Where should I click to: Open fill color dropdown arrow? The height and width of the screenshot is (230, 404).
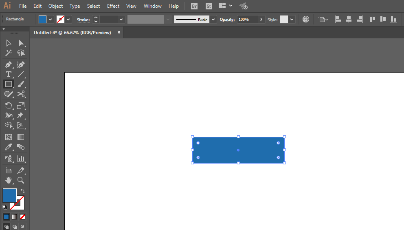click(50, 19)
